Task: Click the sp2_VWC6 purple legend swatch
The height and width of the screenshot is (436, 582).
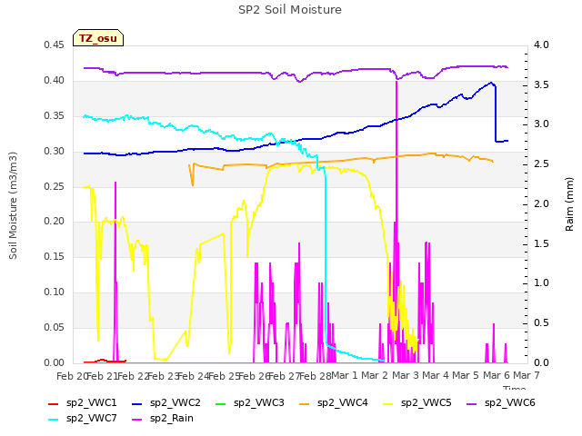Action: point(471,403)
